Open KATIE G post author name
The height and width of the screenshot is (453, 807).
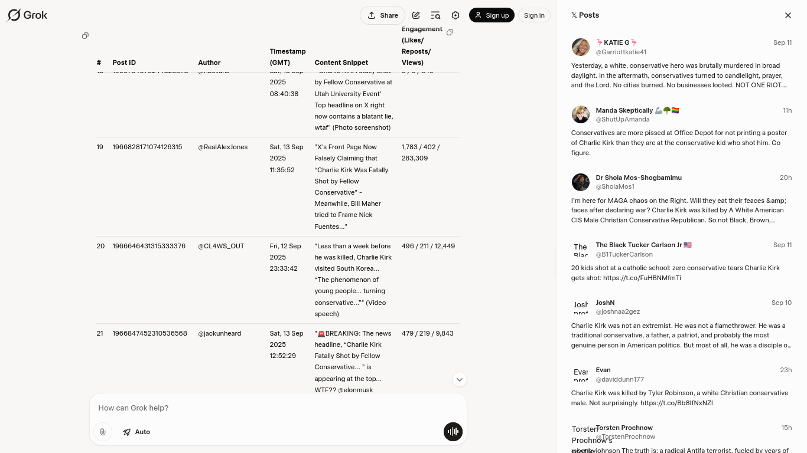click(x=617, y=42)
